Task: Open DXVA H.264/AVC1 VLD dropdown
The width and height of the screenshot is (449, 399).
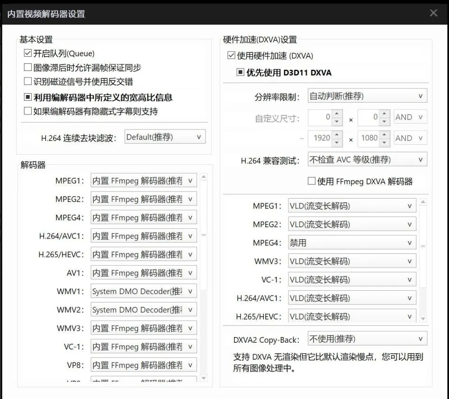Action: click(352, 298)
